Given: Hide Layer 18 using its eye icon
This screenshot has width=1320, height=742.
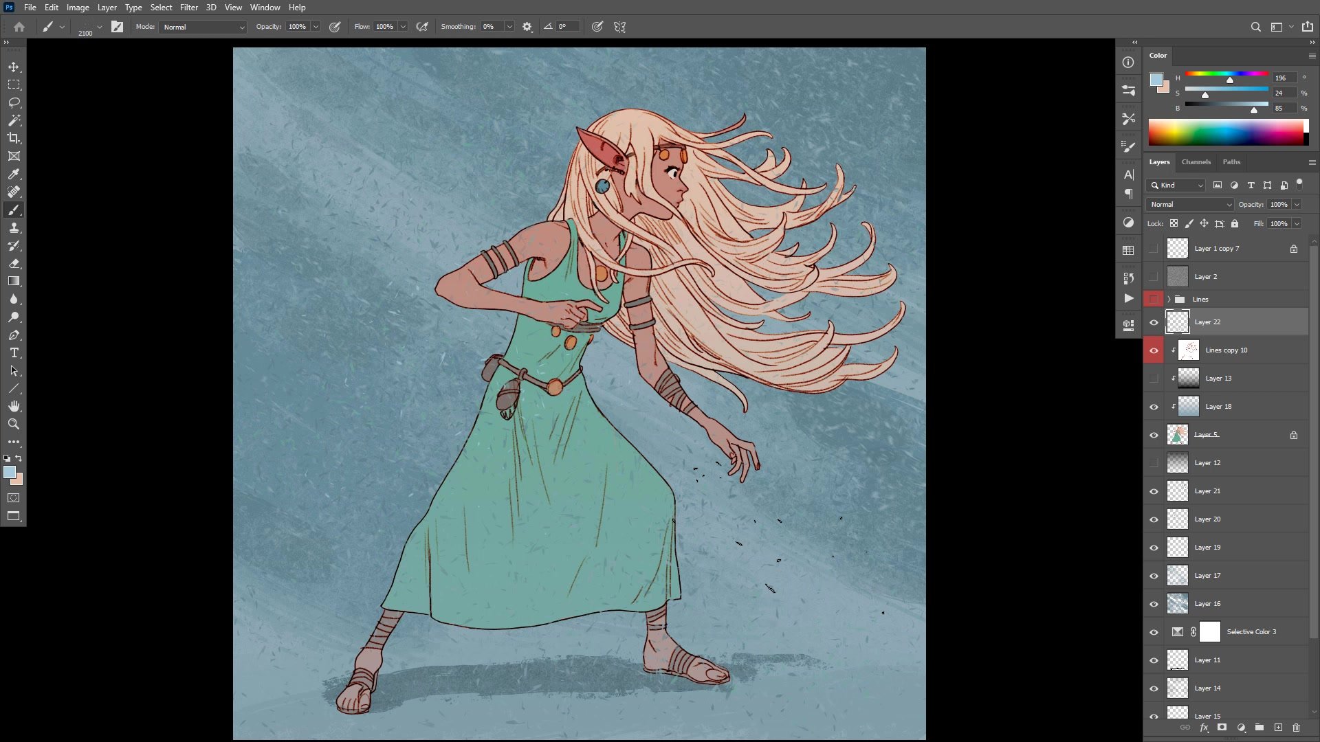Looking at the screenshot, I should point(1154,407).
